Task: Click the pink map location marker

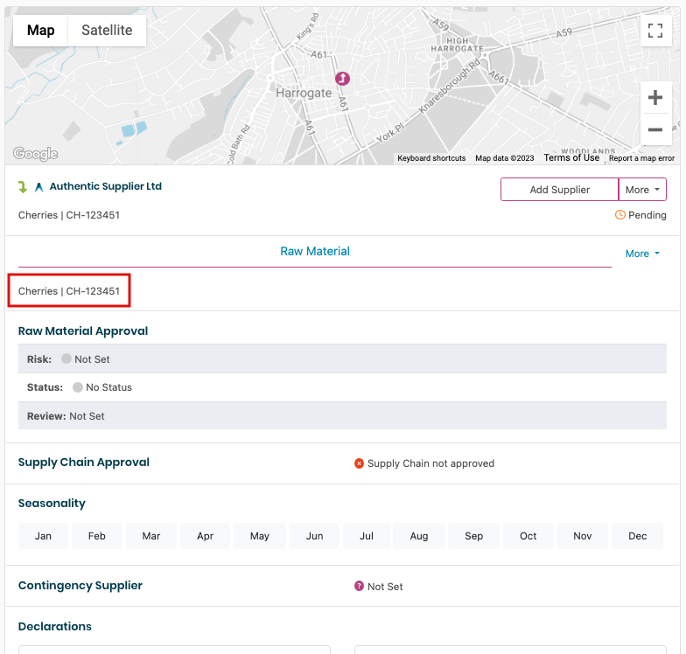Action: tap(343, 79)
